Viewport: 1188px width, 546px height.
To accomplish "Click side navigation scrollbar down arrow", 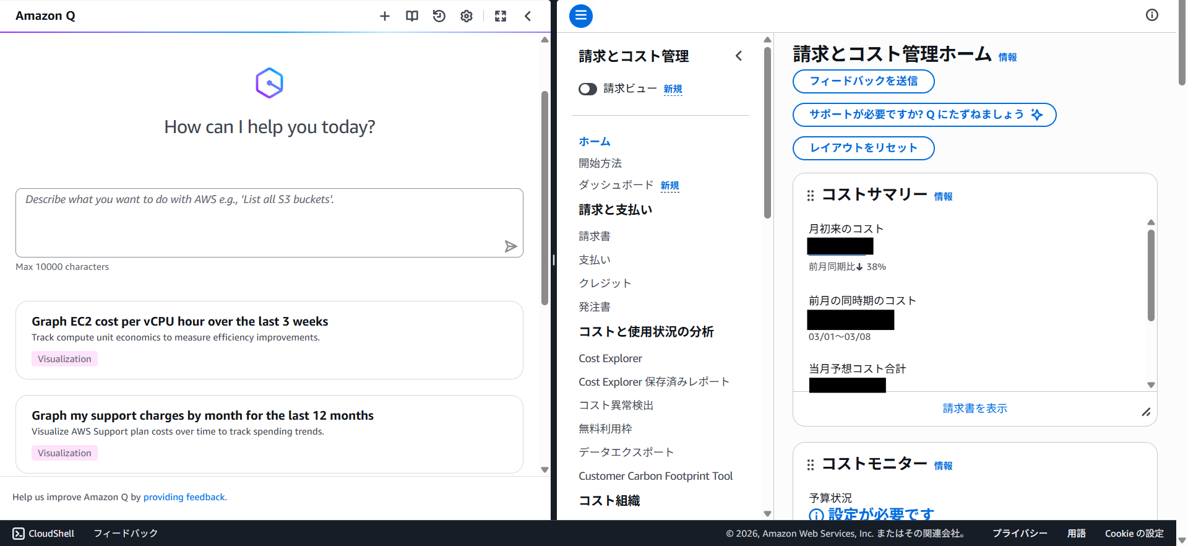I will tap(767, 514).
